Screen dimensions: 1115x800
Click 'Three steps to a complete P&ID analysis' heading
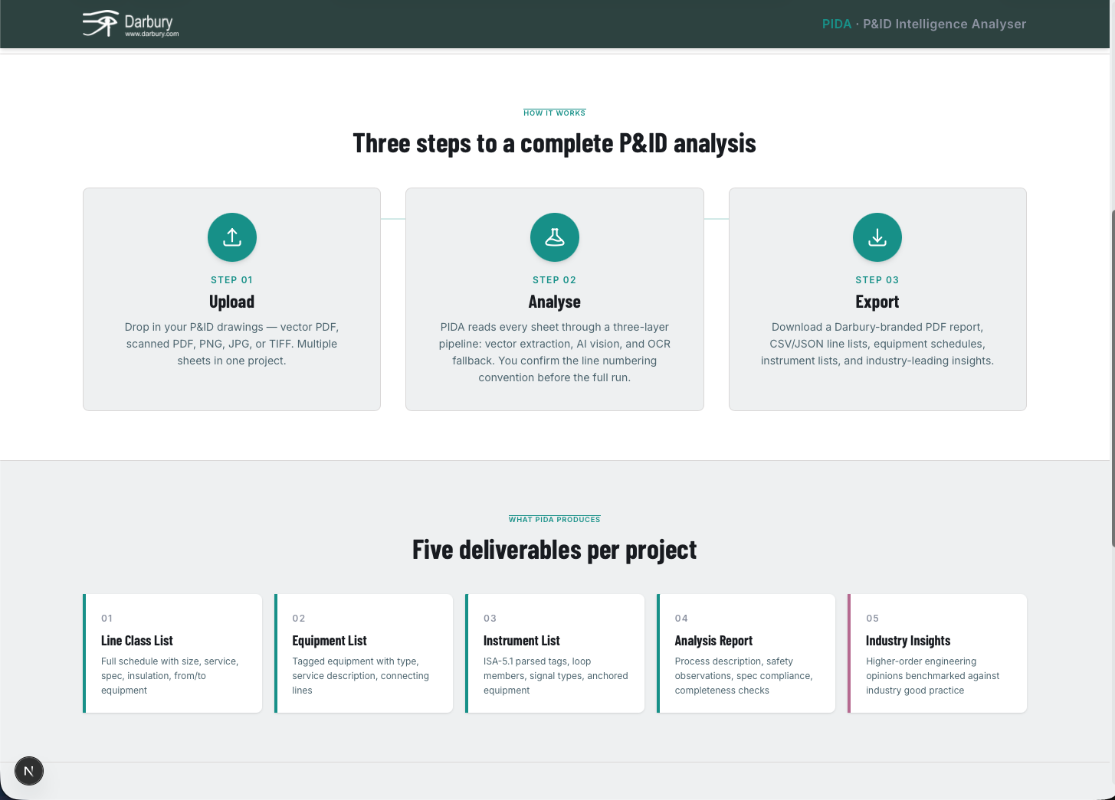555,143
